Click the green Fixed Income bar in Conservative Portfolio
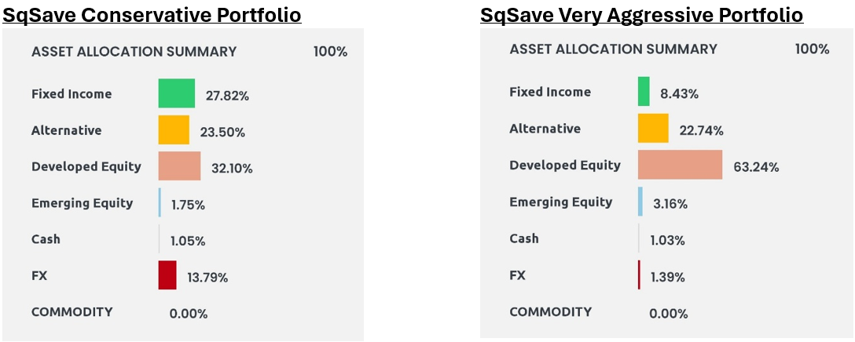Viewport: 855px width, 342px height. point(177,93)
